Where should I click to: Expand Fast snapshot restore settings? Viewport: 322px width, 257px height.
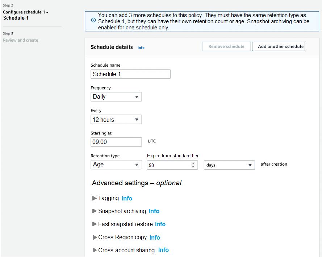pos(95,224)
